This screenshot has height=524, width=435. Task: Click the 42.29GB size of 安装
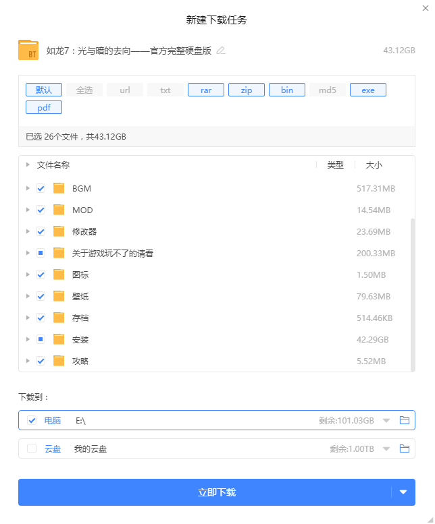(372, 339)
